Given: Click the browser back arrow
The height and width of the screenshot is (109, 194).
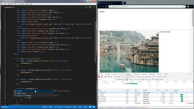Looking at the screenshot, I should pos(100,7).
